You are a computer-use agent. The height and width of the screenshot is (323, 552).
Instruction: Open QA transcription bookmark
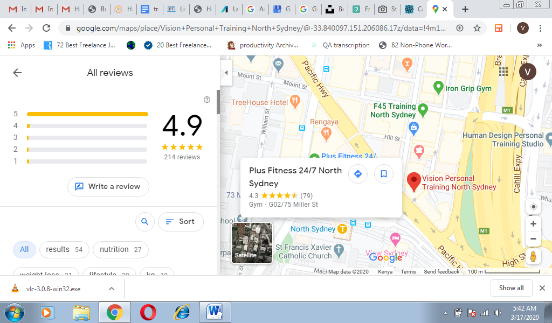[341, 45]
